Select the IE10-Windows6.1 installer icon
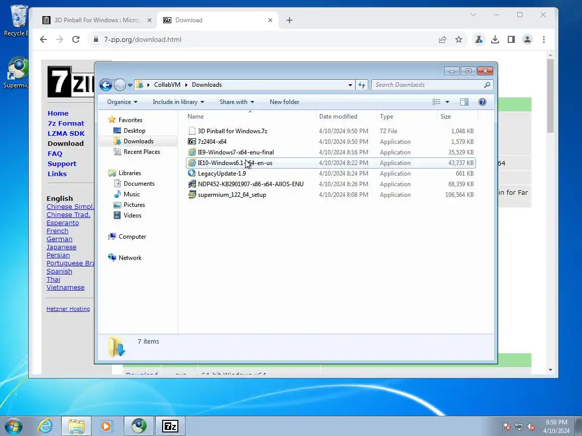 click(192, 163)
